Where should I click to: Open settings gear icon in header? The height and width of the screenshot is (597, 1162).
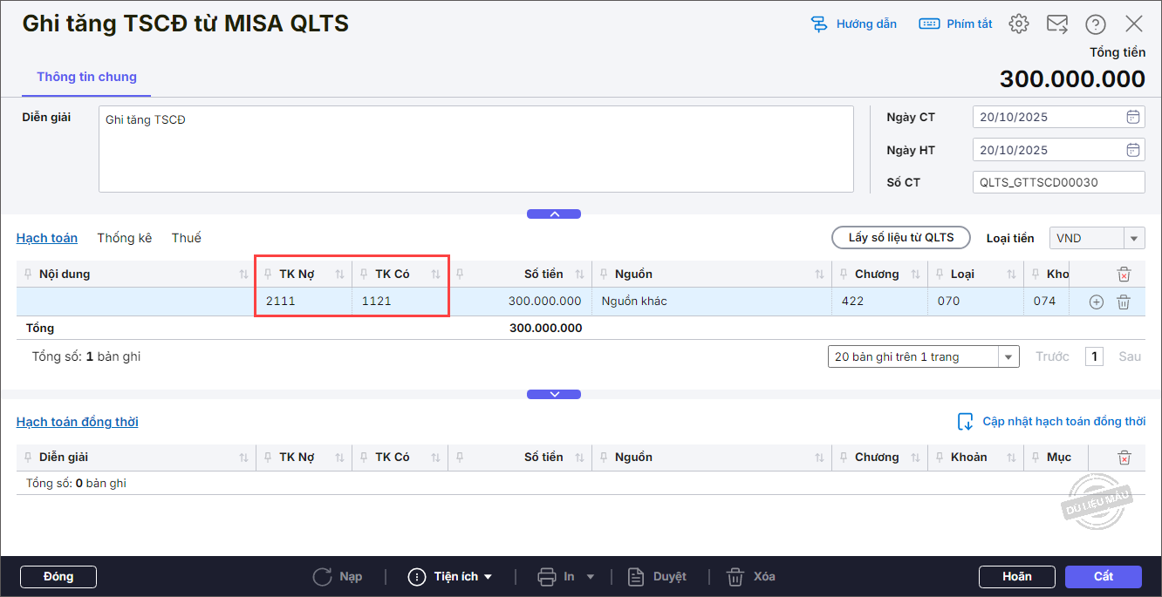(x=1019, y=24)
